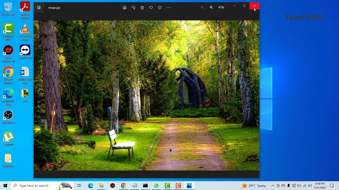Open File Explorer from the taskbar

tap(101, 186)
